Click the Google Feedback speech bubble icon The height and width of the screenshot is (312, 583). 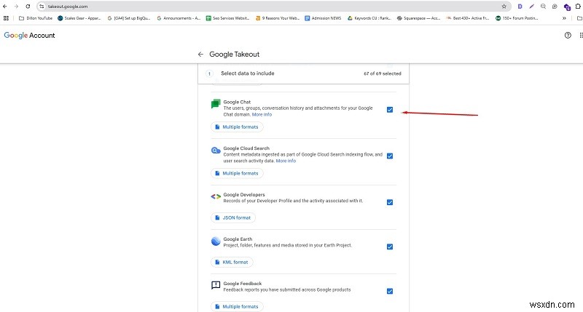tap(216, 285)
